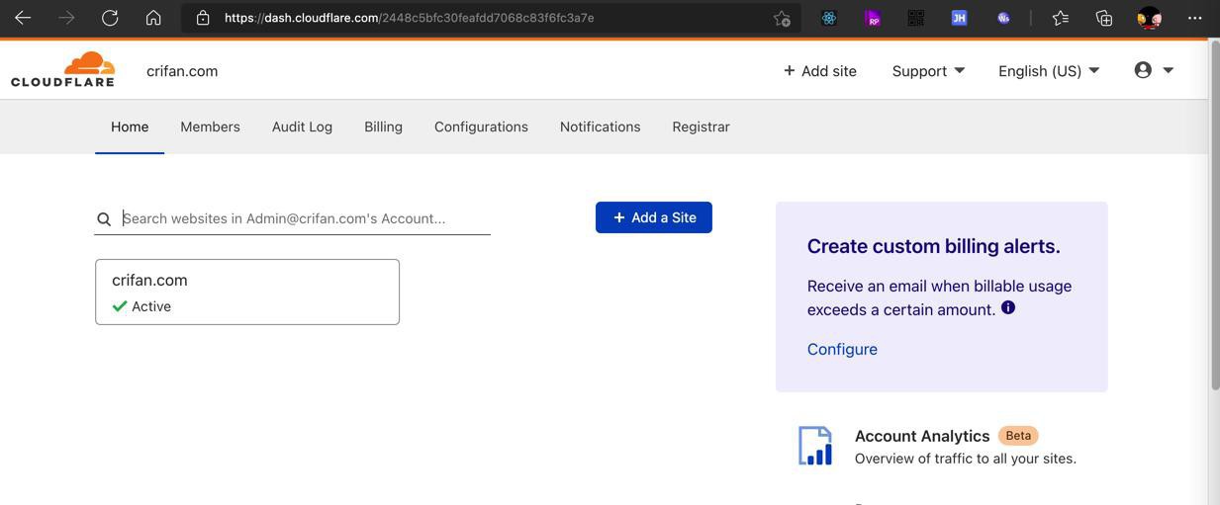
Task: Add this page to favorites star icon
Action: 782,18
